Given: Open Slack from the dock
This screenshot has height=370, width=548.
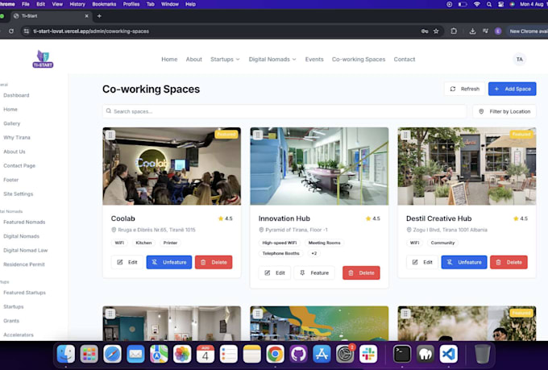Looking at the screenshot, I should (368, 354).
